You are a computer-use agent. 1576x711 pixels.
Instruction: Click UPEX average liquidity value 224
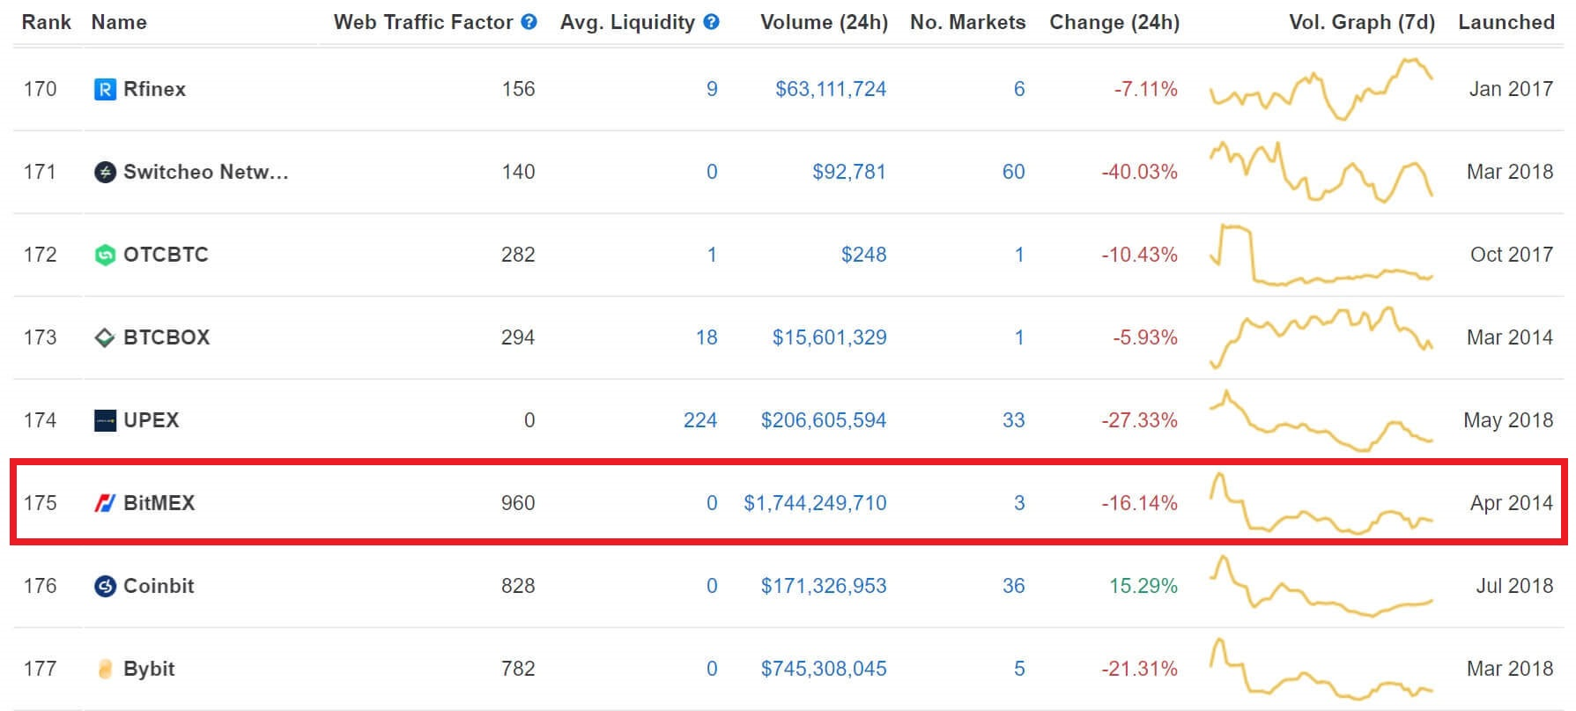pos(700,420)
